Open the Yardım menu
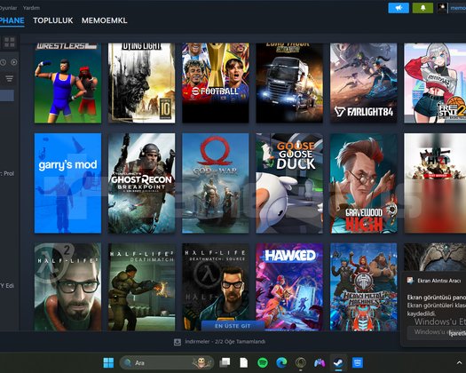Screen dimensions: 466x373 pos(31,8)
